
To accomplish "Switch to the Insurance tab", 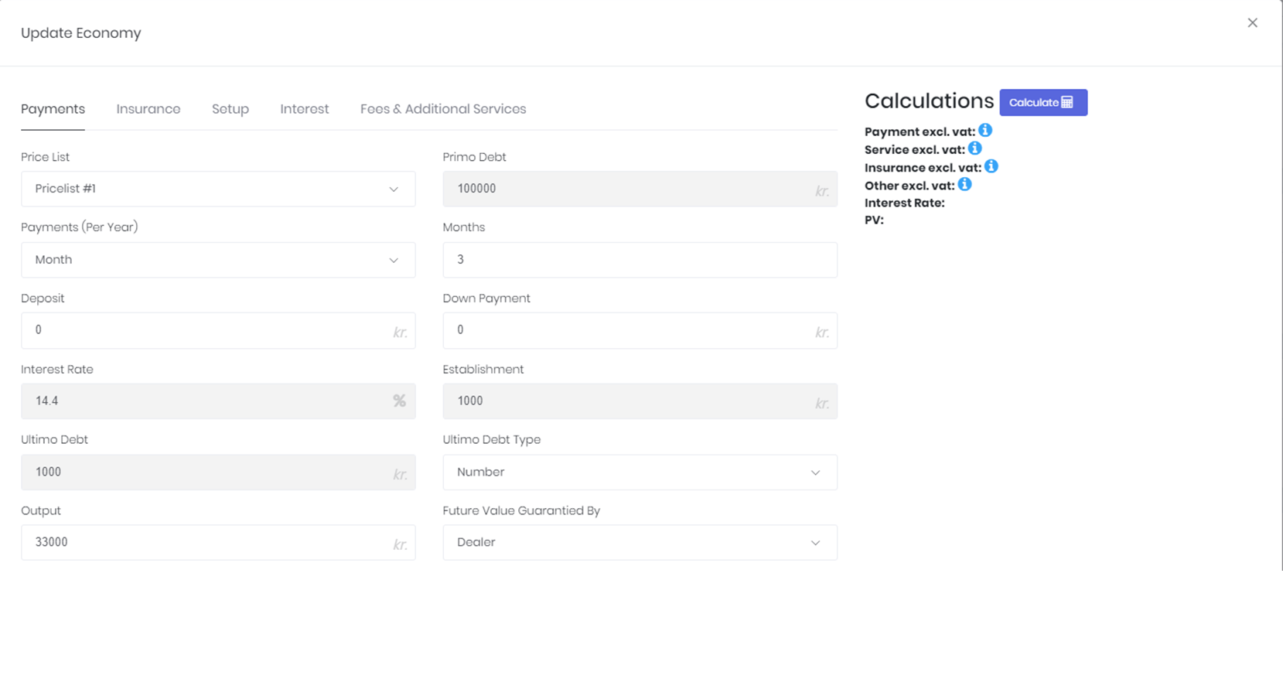I will [x=148, y=109].
